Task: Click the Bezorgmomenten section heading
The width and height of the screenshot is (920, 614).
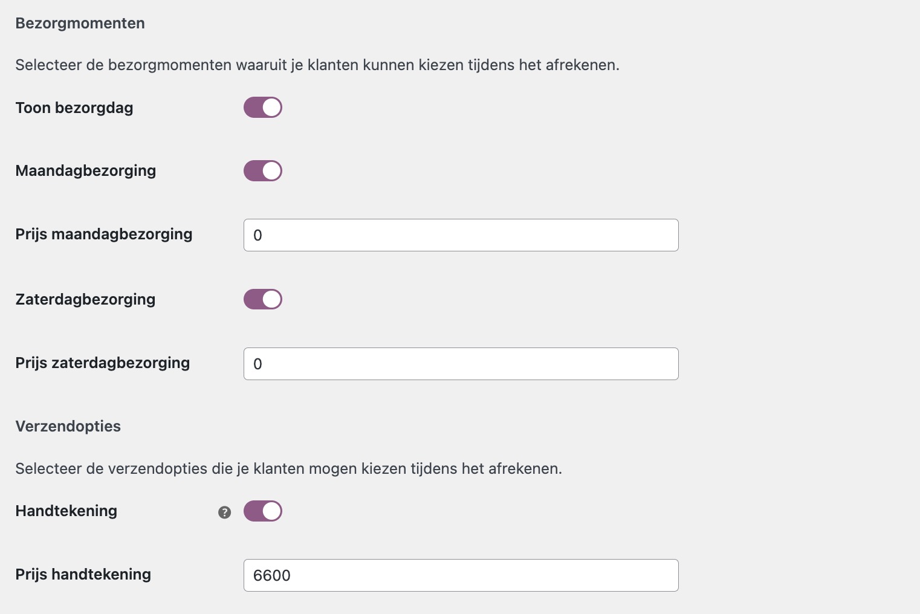Action: [80, 23]
